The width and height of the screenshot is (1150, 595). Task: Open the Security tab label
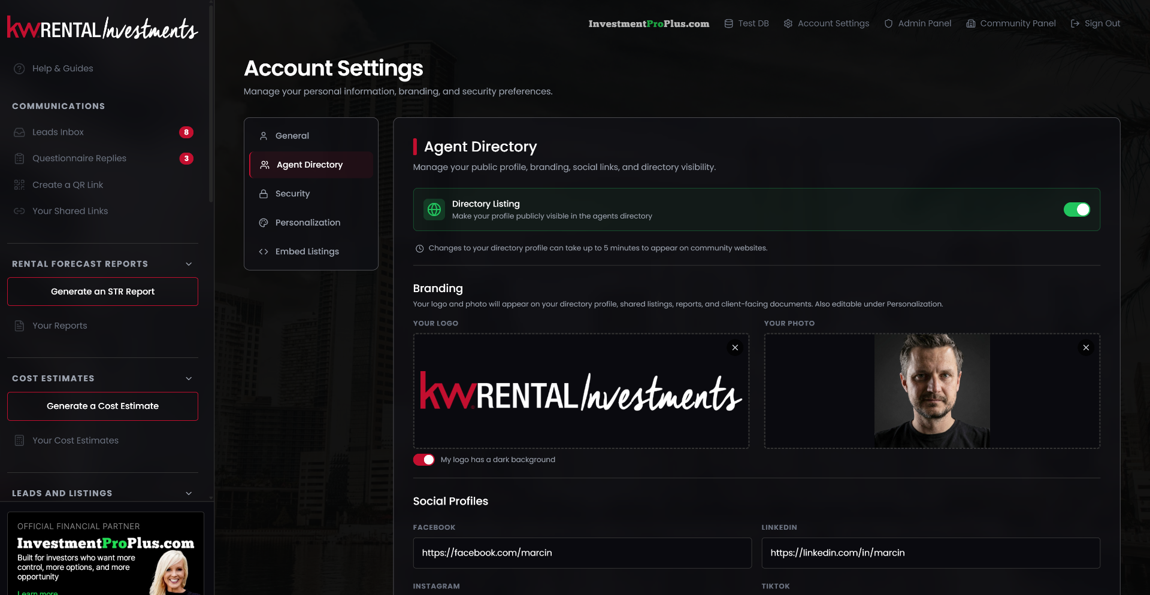pyautogui.click(x=292, y=194)
